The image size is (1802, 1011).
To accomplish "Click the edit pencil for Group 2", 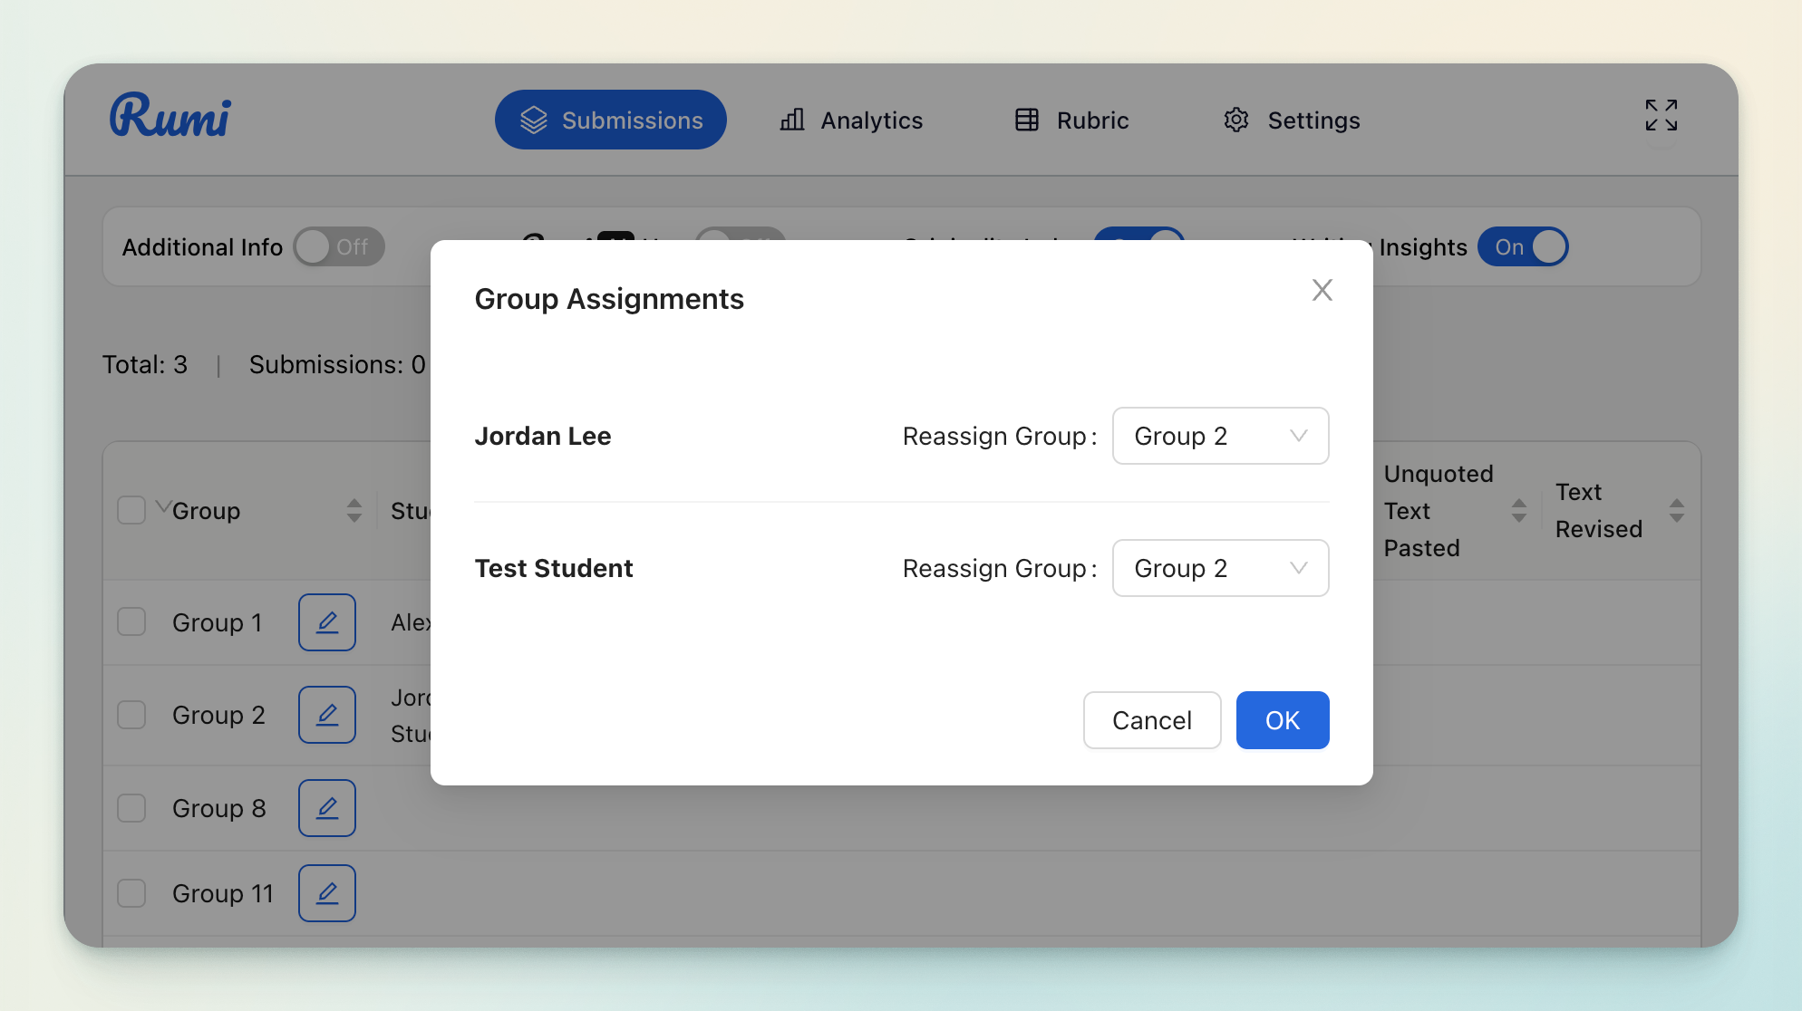I will 327,715.
